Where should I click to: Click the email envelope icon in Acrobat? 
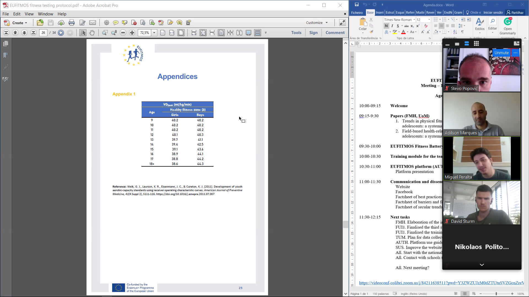93,23
